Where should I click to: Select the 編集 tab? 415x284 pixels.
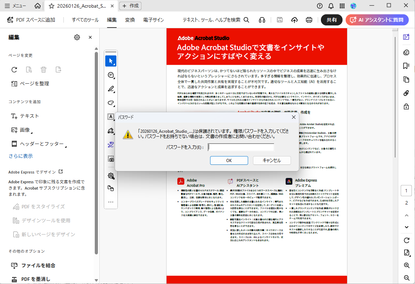[112, 20]
